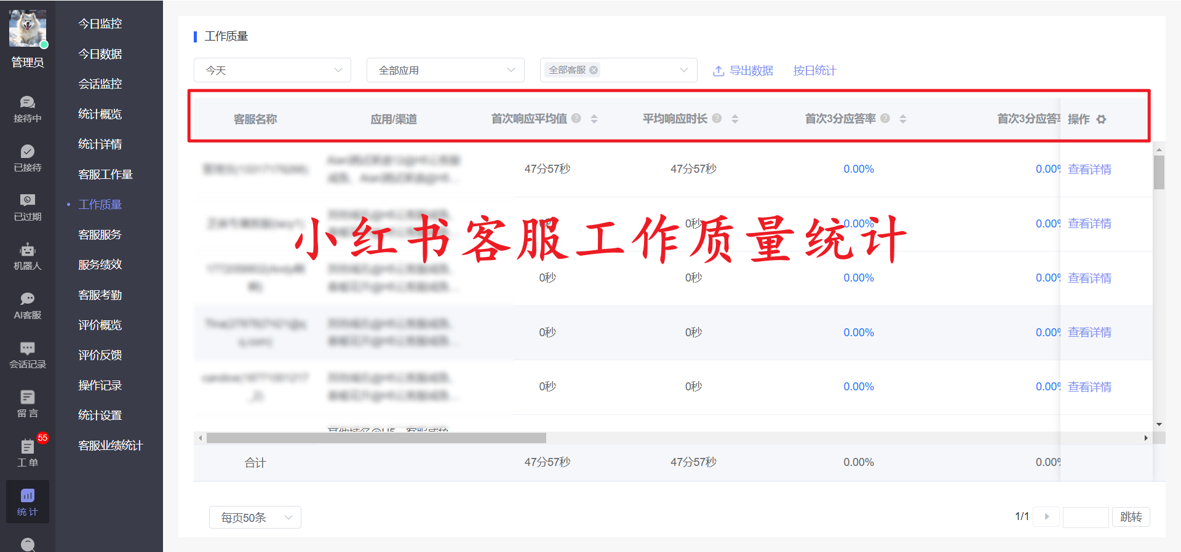Image resolution: width=1181 pixels, height=552 pixels.
Task: Select 统计设置 menu item
Action: (x=100, y=415)
